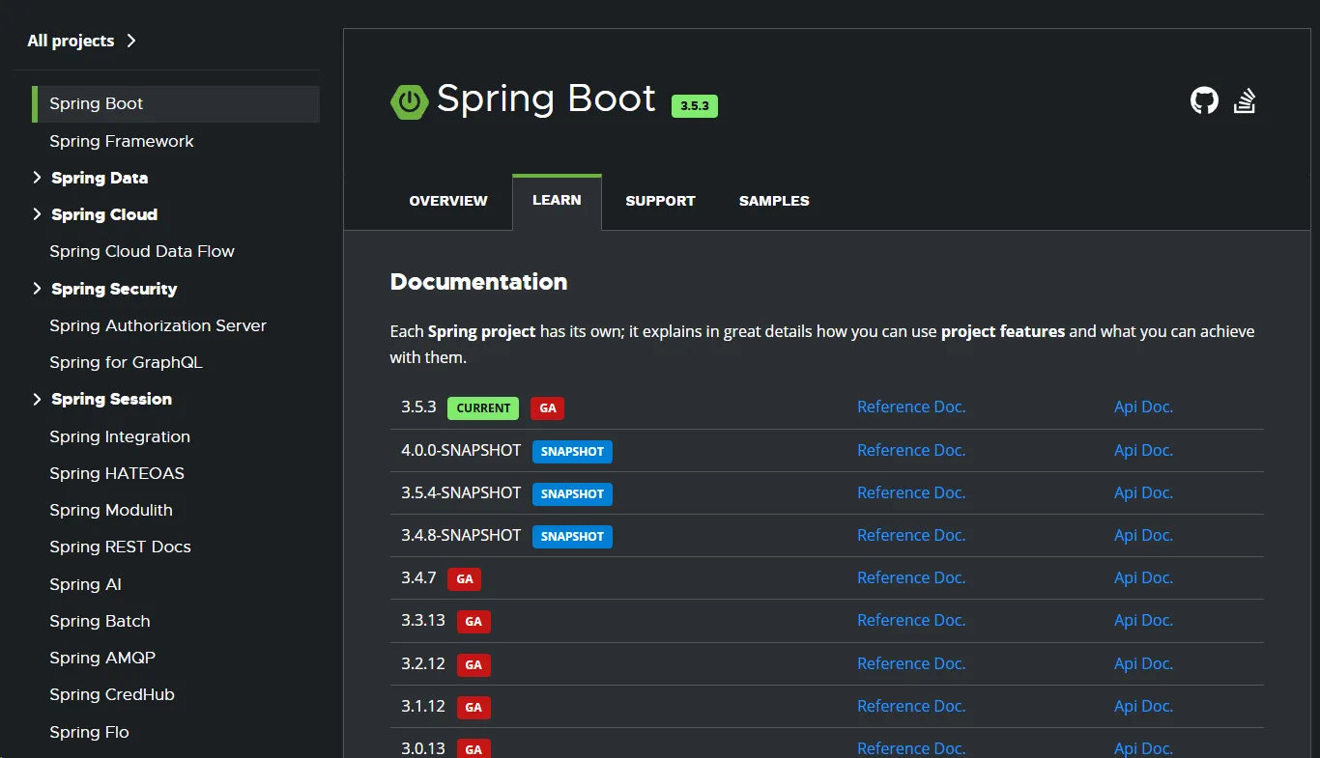Viewport: 1320px width, 758px height.
Task: Click the SNAPSHOT badge for 3.5.4-SNAPSHOT
Action: 572,493
